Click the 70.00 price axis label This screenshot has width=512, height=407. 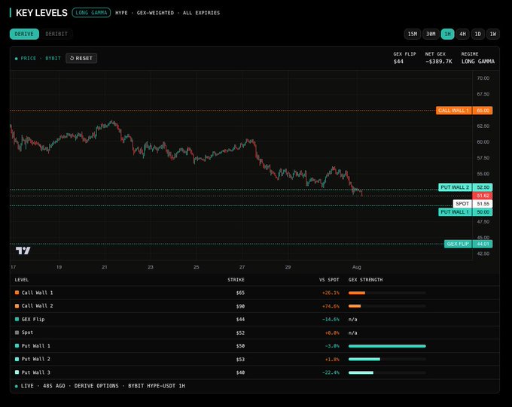pyautogui.click(x=483, y=78)
